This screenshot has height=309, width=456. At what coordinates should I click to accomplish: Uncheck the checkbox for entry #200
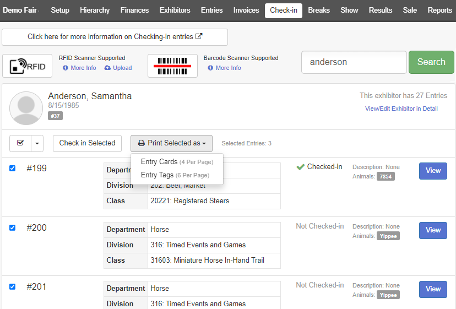point(13,228)
